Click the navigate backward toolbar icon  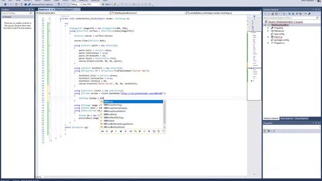pyautogui.click(x=5, y=5)
